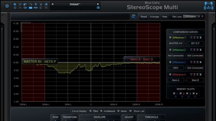The image size is (216, 121).
Task: Toggle memory slot 3 checkbox
Action: click(x=187, y=93)
